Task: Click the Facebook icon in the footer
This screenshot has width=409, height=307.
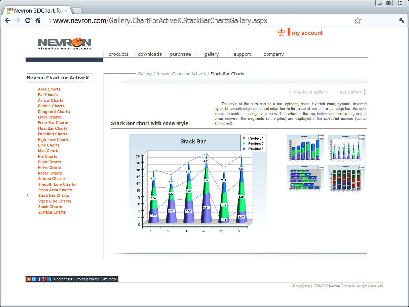Action: tap(39, 279)
